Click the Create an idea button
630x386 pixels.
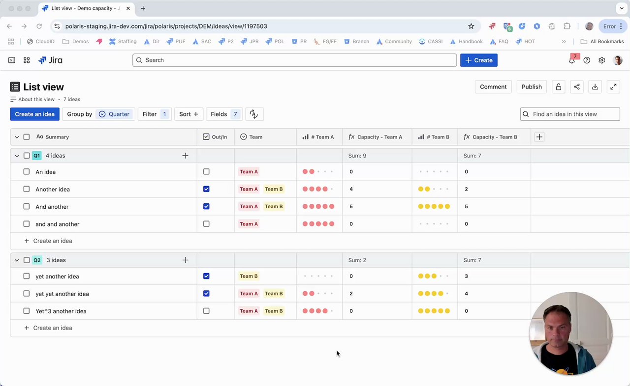35,114
